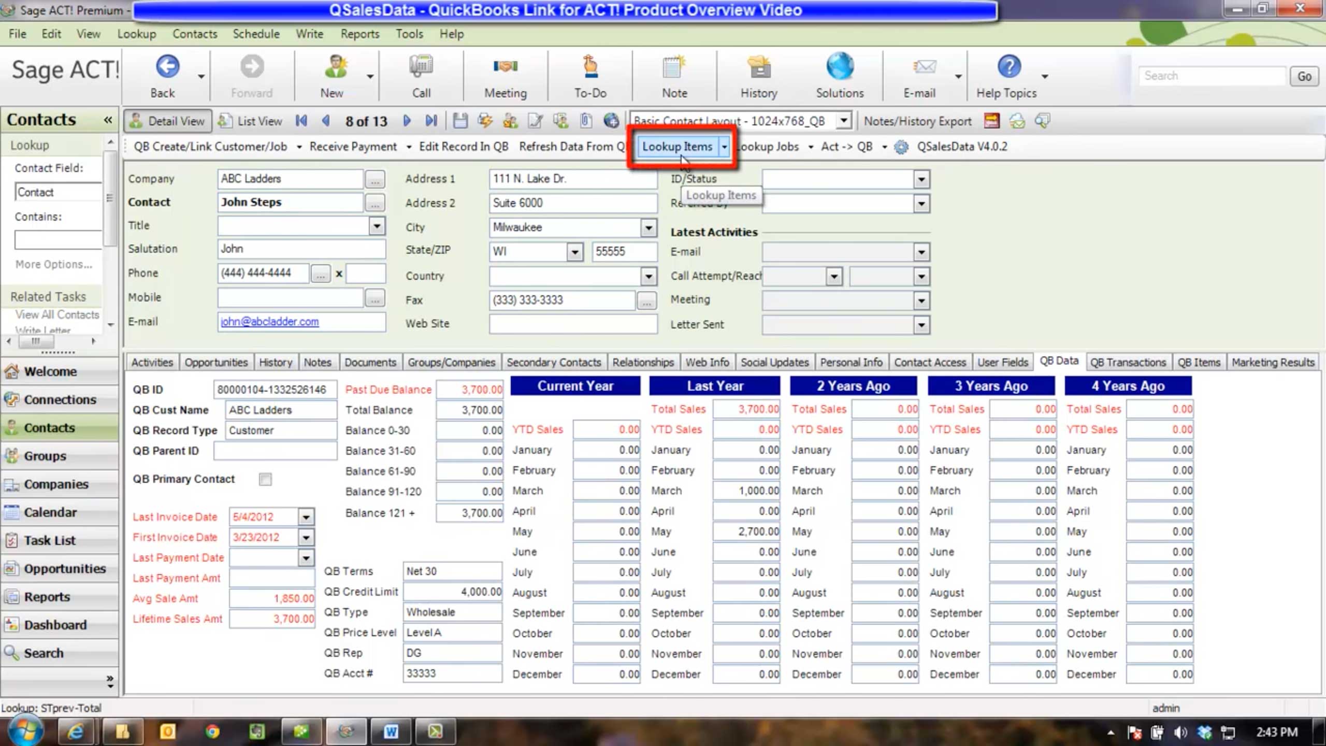Open the History toolbar icon
This screenshot has height=746, width=1326.
(759, 67)
